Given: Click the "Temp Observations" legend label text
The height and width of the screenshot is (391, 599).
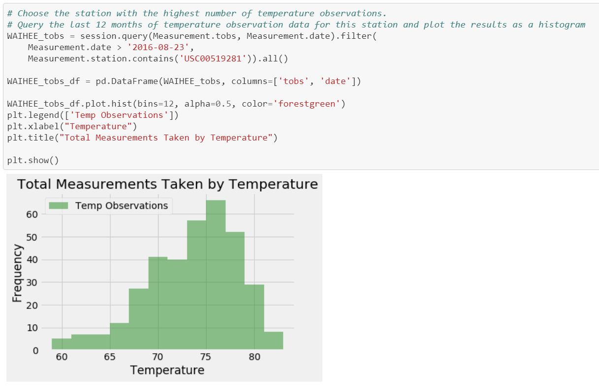Looking at the screenshot, I should (x=122, y=206).
